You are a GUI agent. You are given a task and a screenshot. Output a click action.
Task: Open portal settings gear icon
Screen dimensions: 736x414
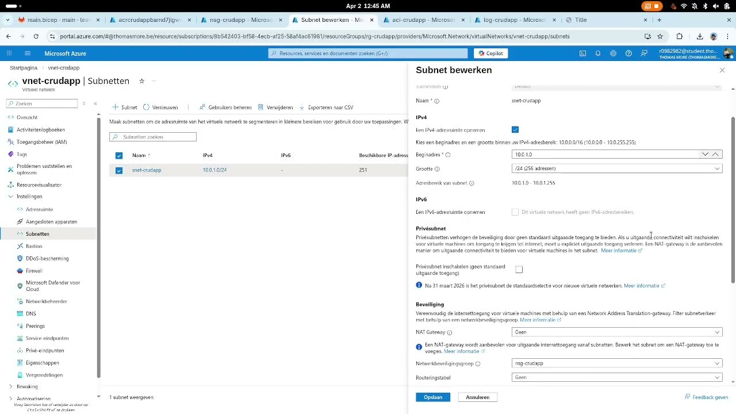tap(614, 53)
